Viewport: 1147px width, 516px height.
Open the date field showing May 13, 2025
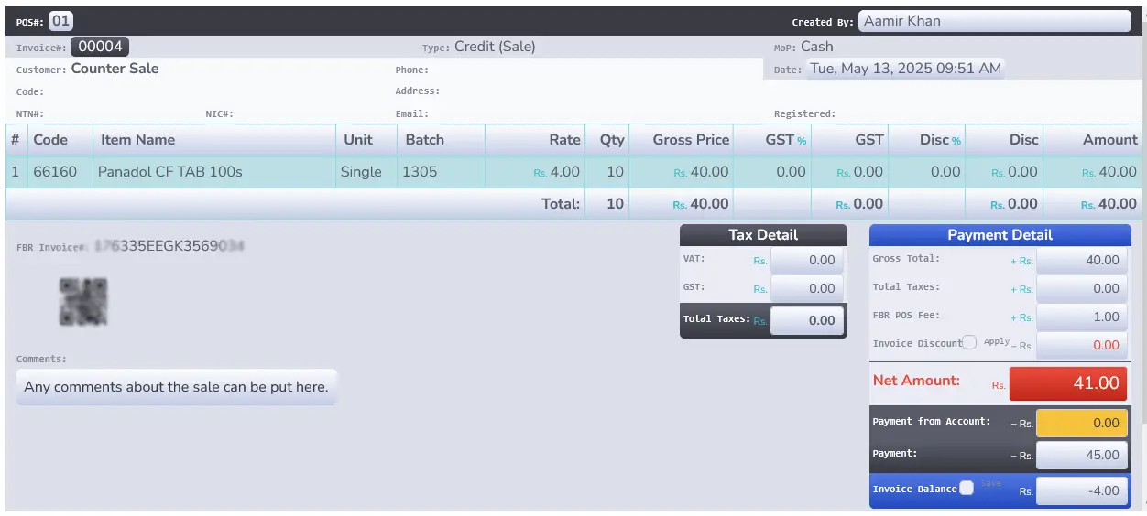point(905,69)
